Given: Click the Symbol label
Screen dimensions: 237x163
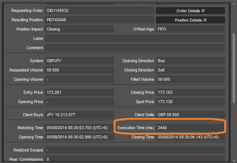Looking at the screenshot, I should (36, 61).
